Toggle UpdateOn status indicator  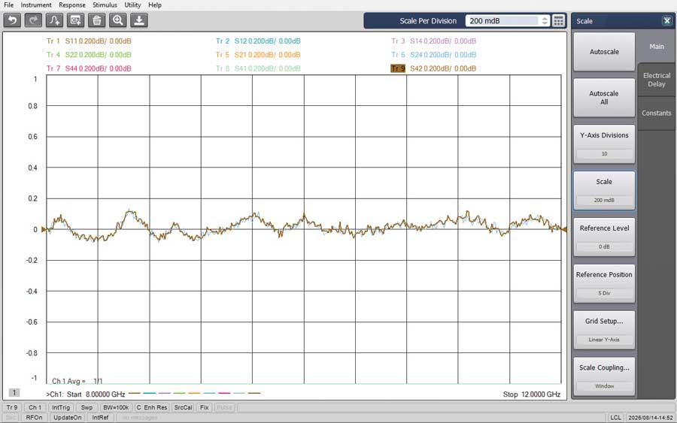point(68,418)
